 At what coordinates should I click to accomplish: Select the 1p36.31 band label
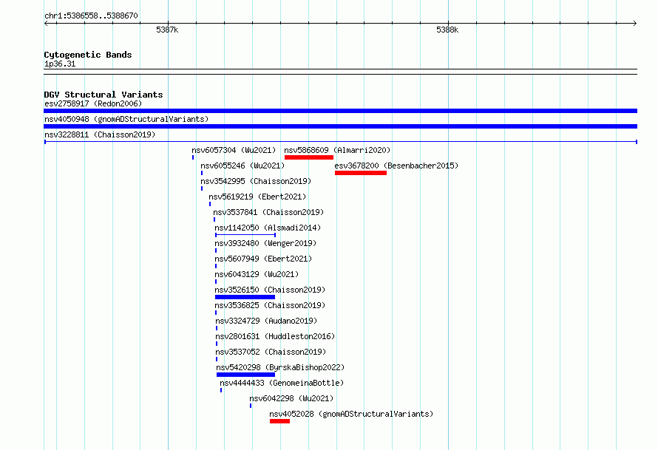point(60,64)
